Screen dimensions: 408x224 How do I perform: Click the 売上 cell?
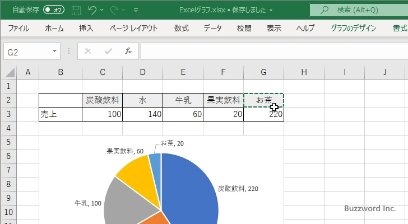(61, 114)
